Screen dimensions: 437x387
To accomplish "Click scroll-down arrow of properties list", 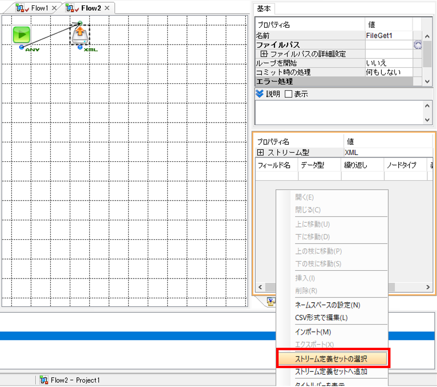I will point(427,81).
